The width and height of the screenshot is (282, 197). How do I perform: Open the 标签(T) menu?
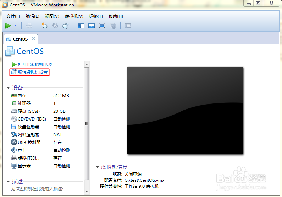(x=96, y=16)
